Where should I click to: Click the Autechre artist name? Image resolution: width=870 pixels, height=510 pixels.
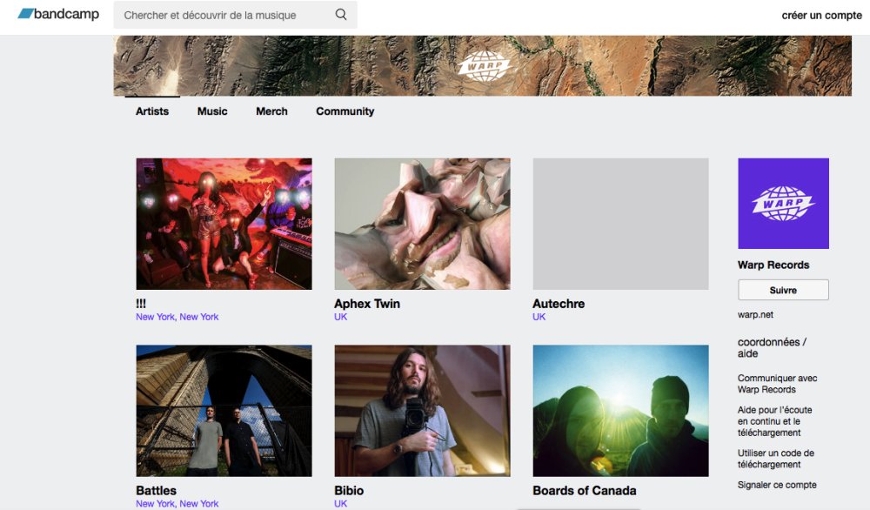559,304
